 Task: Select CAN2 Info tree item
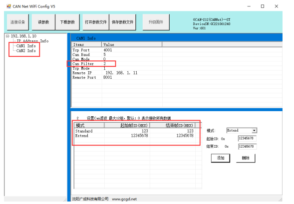(x=26, y=50)
